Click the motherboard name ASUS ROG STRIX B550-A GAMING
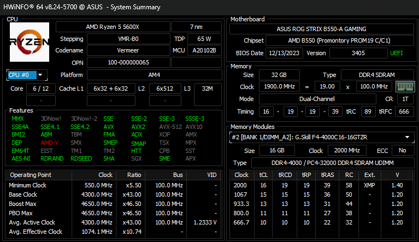 (321, 29)
